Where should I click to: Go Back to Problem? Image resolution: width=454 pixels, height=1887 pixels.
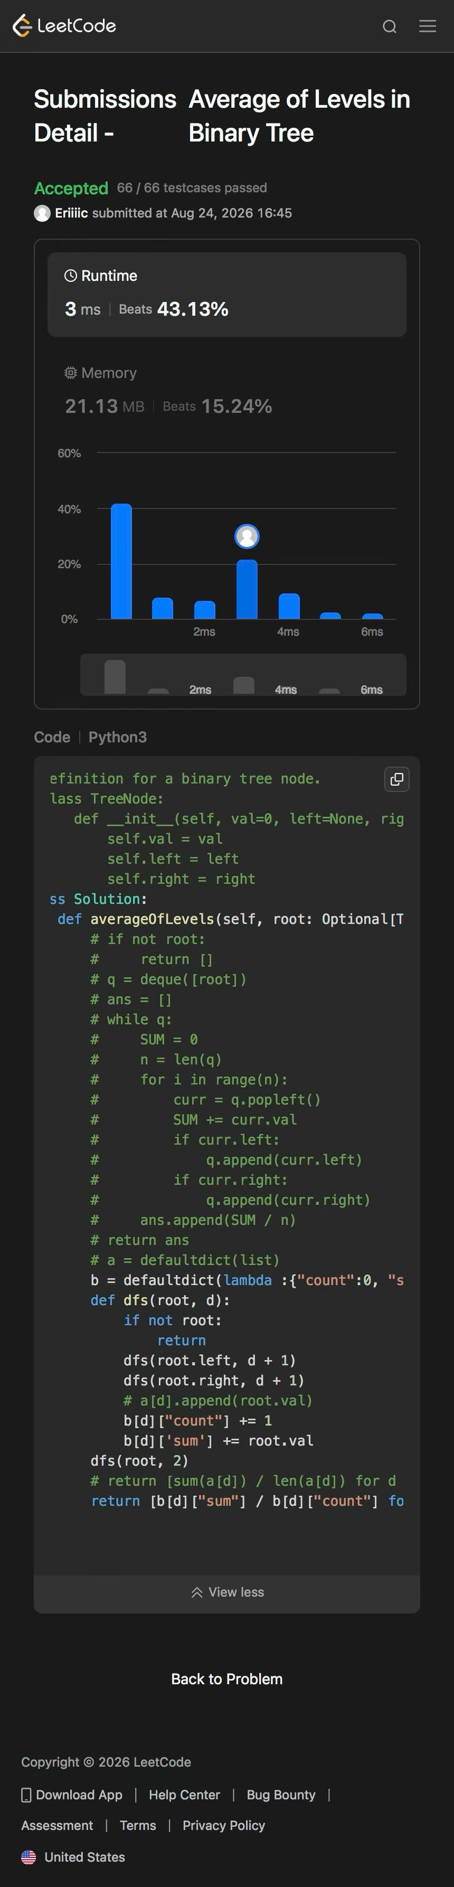[x=227, y=1679]
